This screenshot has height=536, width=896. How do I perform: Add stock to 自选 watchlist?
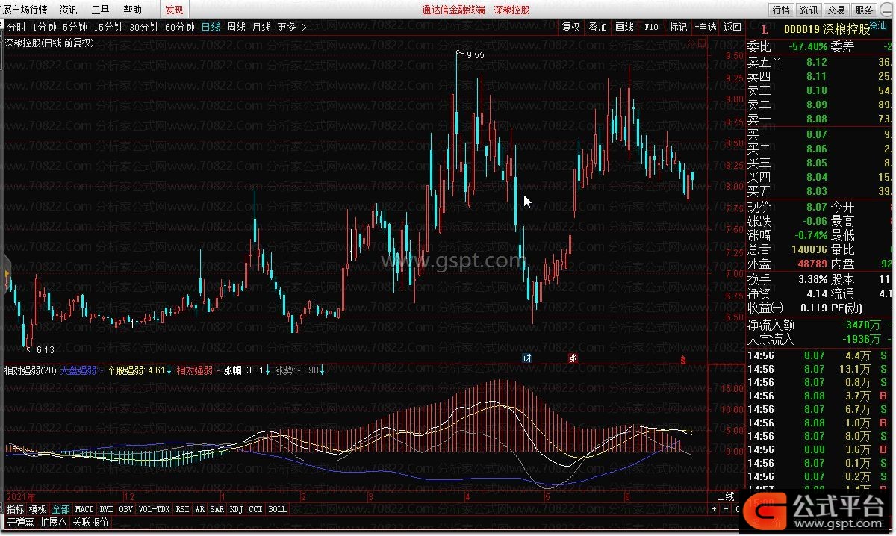(705, 27)
